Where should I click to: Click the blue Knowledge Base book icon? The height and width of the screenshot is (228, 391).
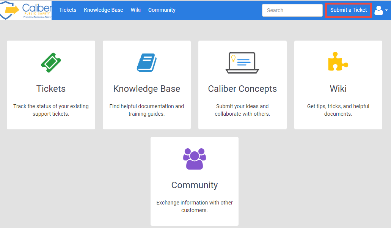(147, 63)
